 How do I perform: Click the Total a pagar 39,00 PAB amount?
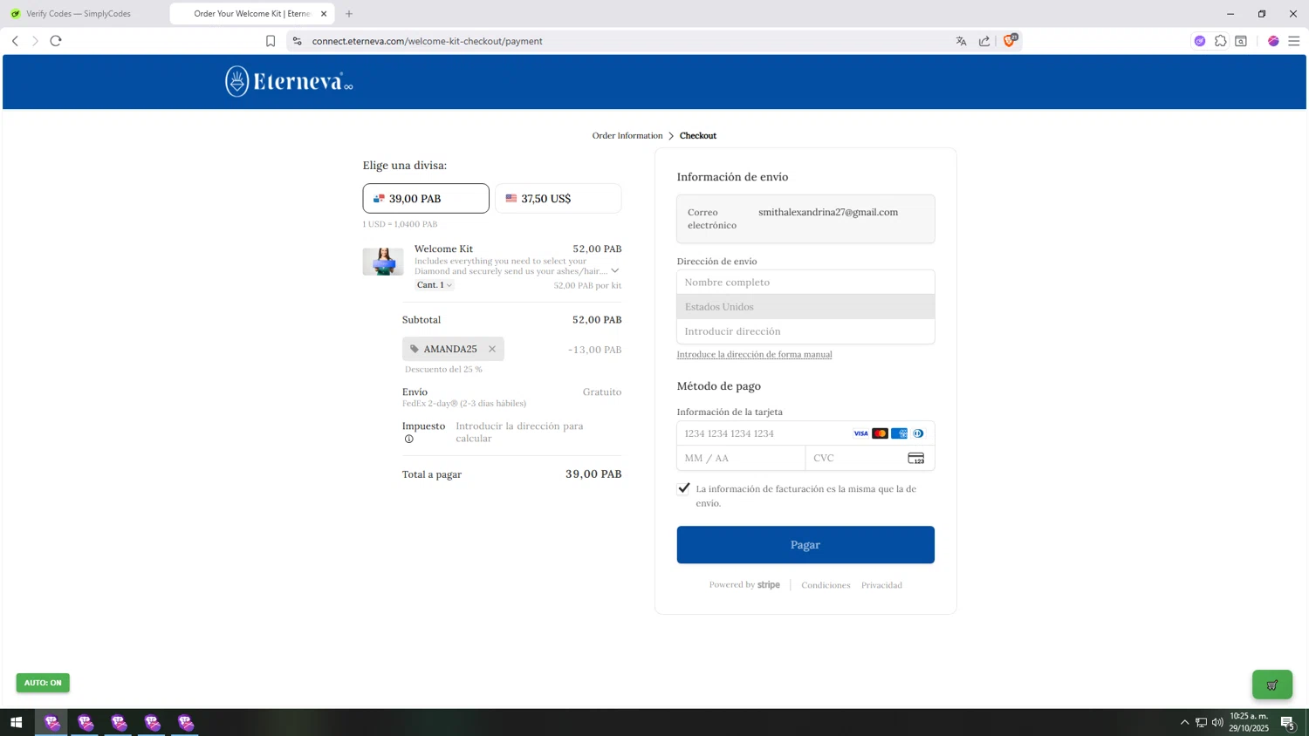pos(593,474)
